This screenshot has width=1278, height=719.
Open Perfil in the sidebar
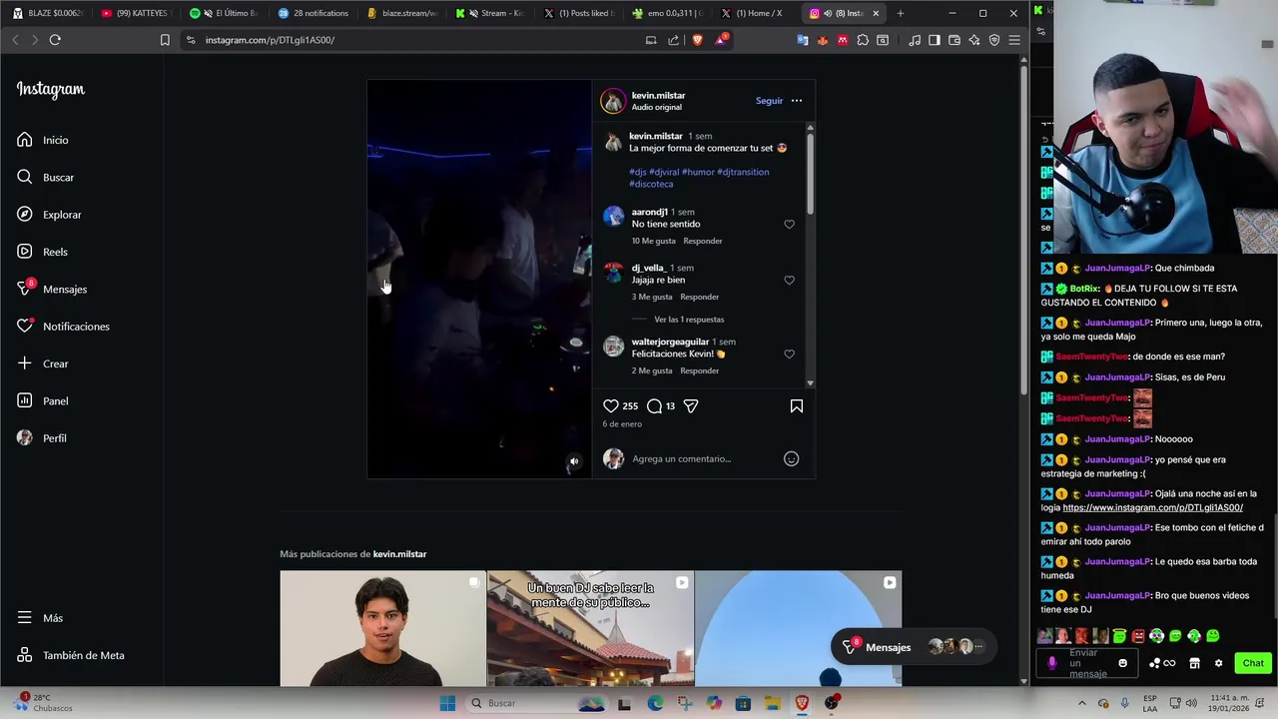click(x=41, y=438)
